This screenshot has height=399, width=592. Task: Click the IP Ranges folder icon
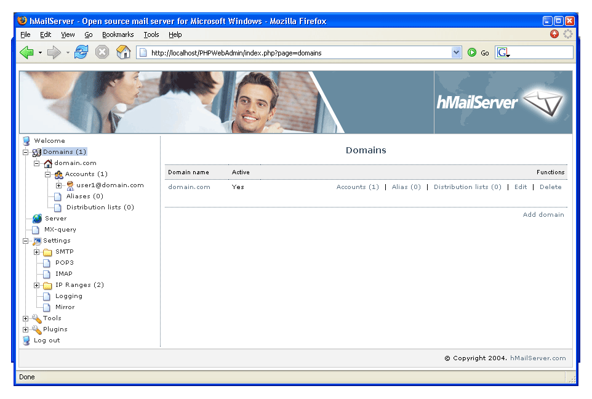click(x=47, y=285)
